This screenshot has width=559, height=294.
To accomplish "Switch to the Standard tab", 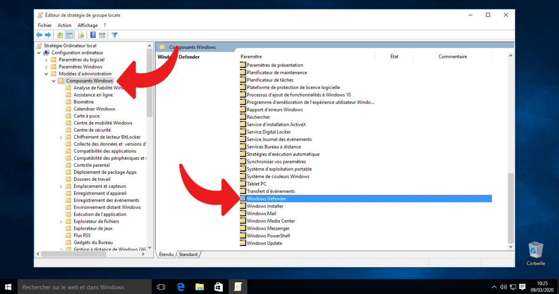I will coord(188,254).
